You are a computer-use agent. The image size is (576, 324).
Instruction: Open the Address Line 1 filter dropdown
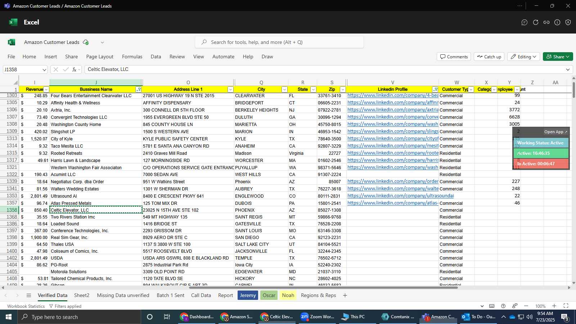pos(230,90)
